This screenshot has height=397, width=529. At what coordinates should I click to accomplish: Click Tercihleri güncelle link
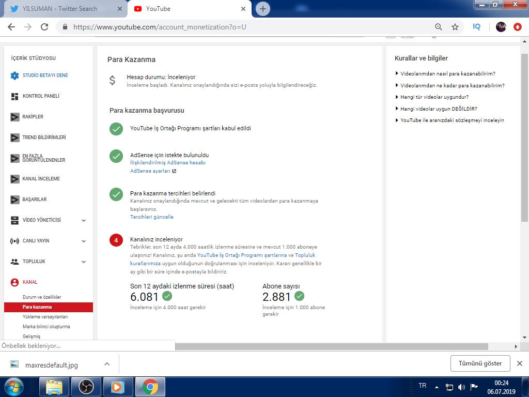point(152,217)
